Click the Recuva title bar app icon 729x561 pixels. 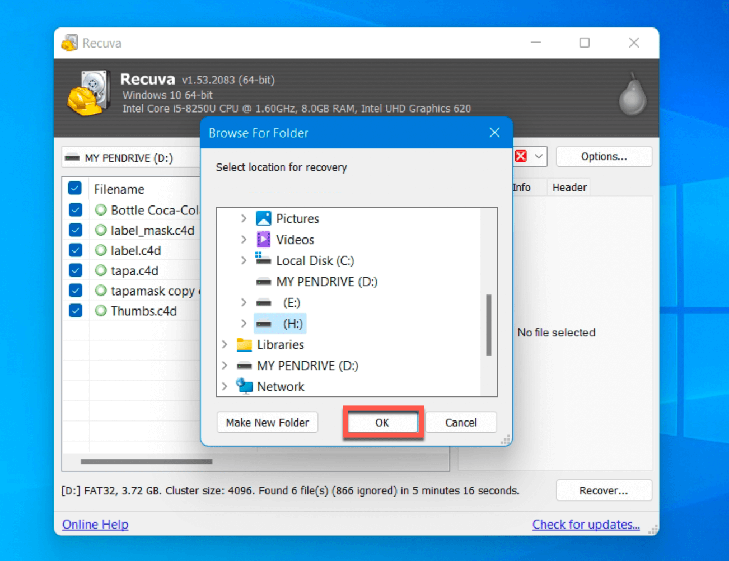[x=70, y=43]
